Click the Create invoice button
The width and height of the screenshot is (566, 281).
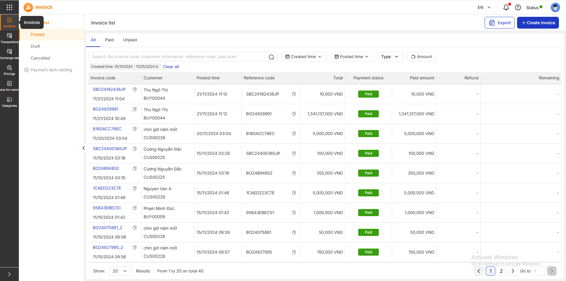tap(538, 23)
